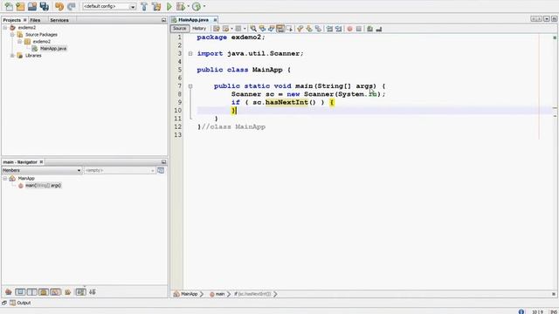Click the Find Previous Occurrence icon
The image size is (559, 314).
pos(262,29)
